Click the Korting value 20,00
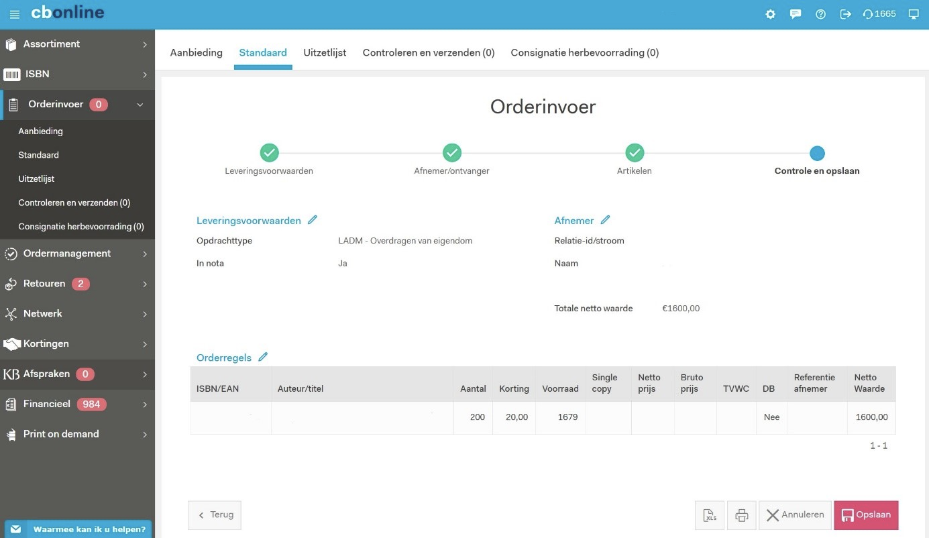The width and height of the screenshot is (929, 538). click(516, 417)
